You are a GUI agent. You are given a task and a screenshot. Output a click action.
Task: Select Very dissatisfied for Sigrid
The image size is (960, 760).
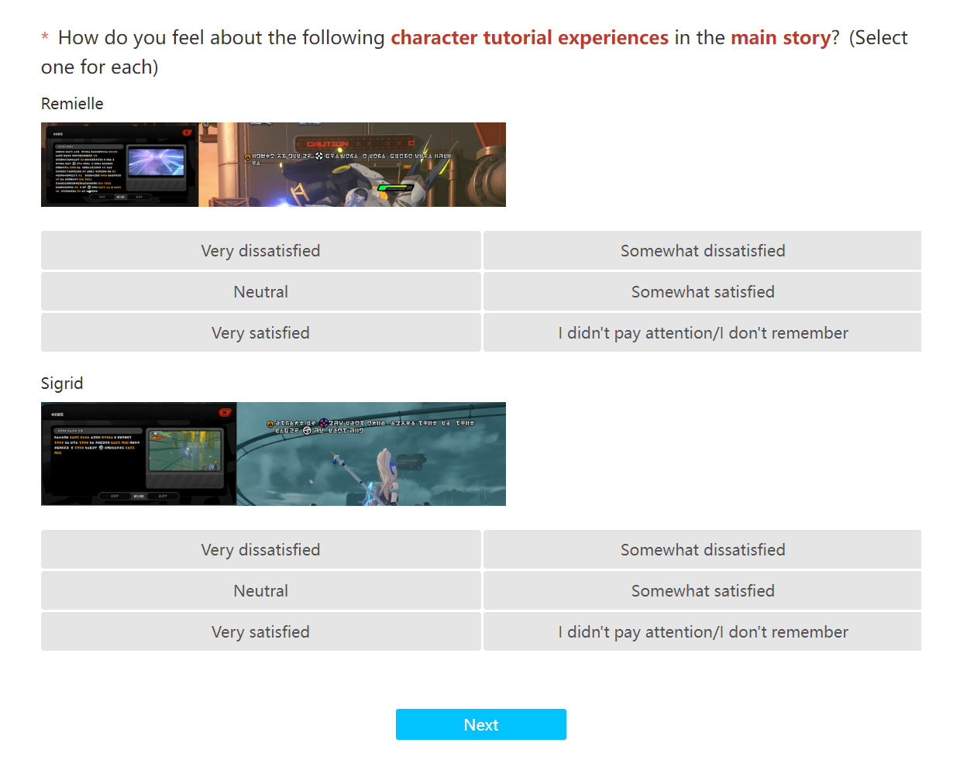260,549
